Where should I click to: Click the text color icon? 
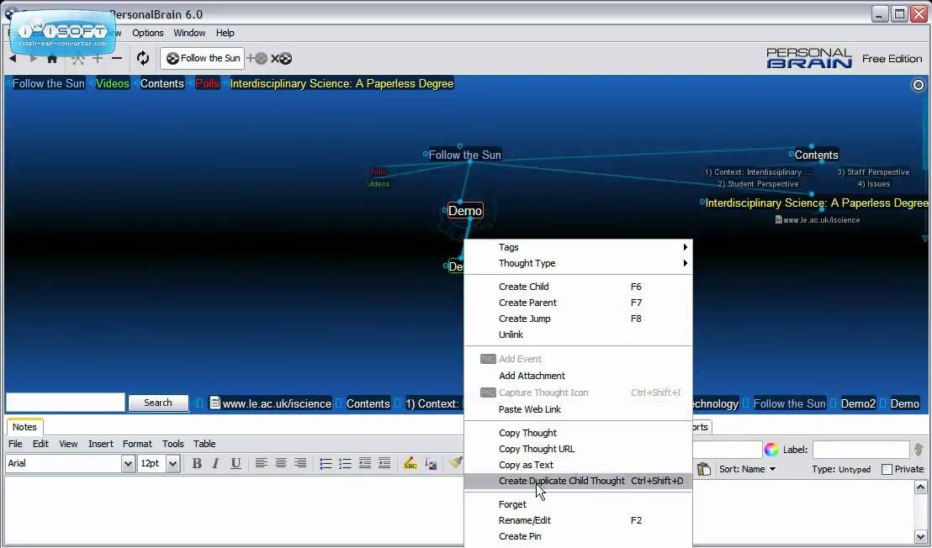(431, 464)
